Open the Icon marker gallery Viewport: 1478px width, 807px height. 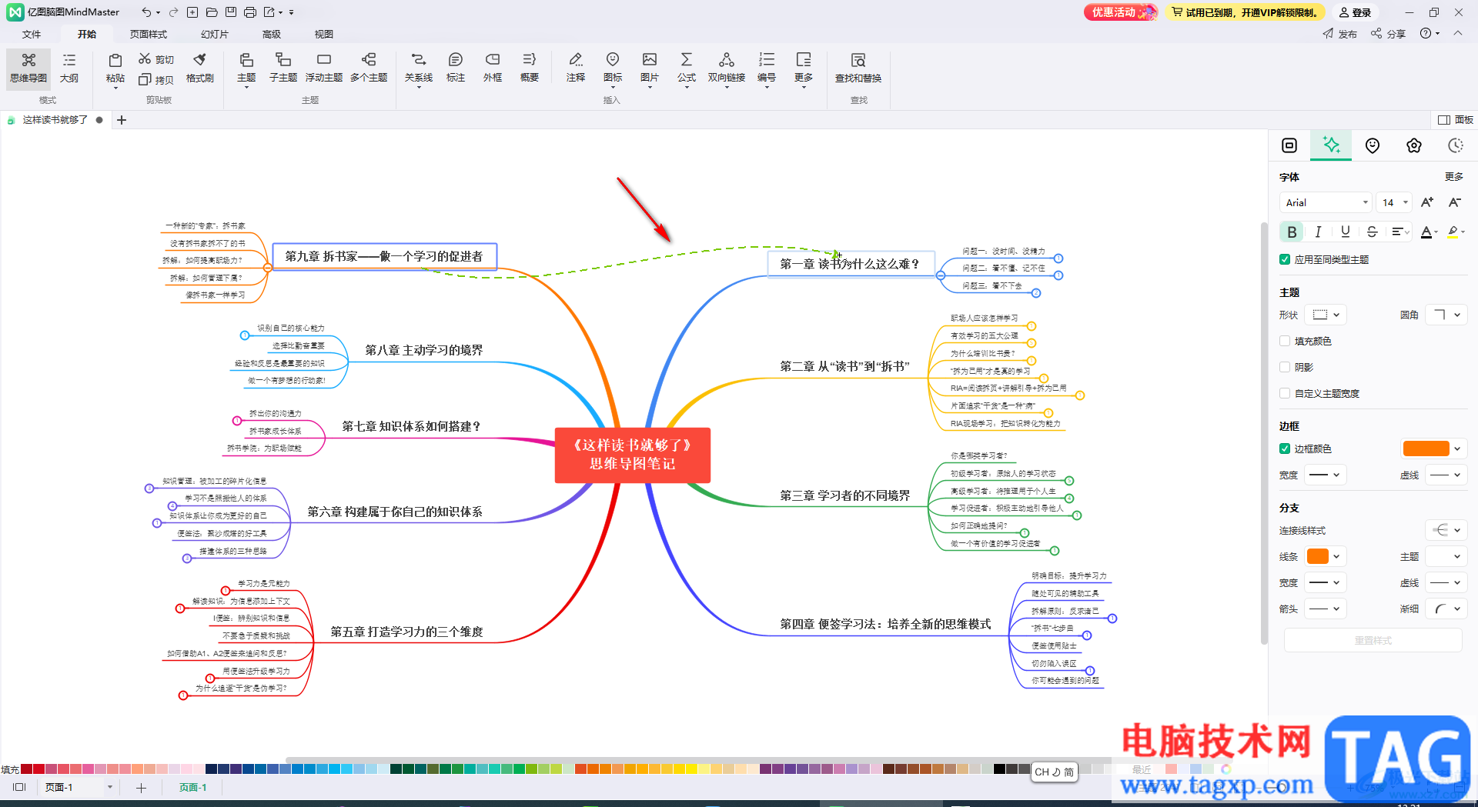click(x=613, y=68)
